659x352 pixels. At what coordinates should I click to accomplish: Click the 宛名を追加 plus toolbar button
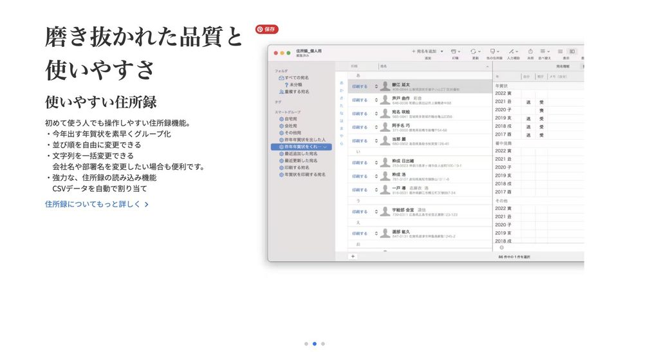424,51
